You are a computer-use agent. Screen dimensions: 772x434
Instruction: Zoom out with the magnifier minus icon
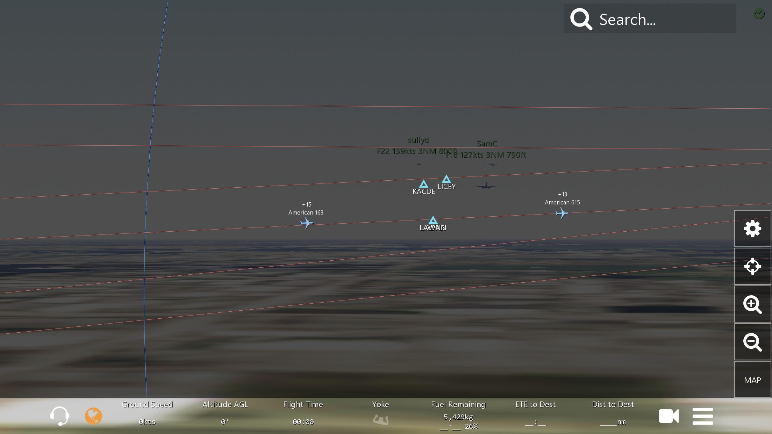click(x=752, y=342)
